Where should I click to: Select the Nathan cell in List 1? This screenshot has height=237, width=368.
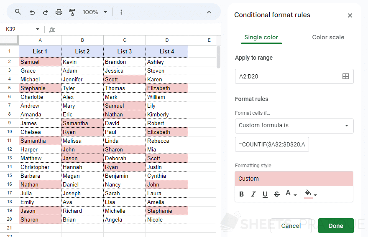(40, 184)
